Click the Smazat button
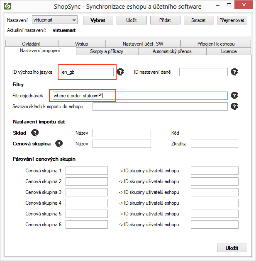This screenshot has width=256, height=261. pyautogui.click(x=199, y=20)
